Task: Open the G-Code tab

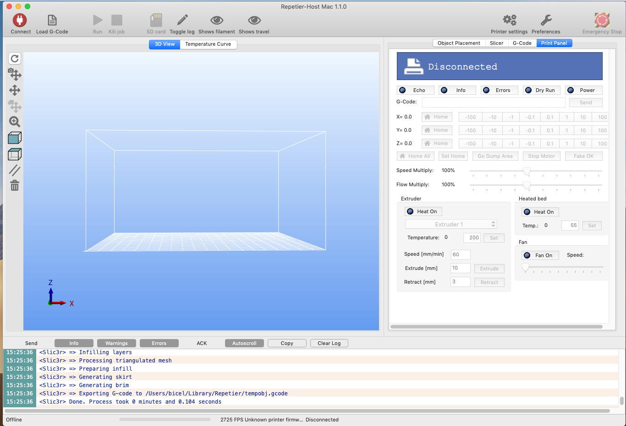Action: tap(522, 43)
